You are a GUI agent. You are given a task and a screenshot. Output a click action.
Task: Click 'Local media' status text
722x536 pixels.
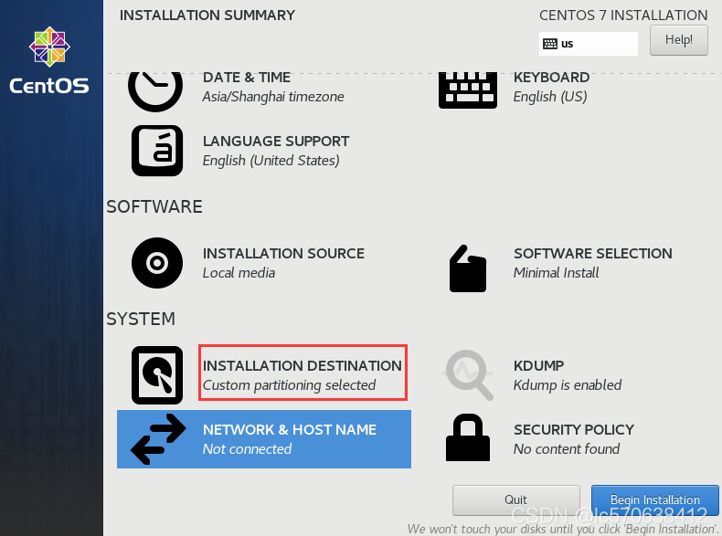239,273
